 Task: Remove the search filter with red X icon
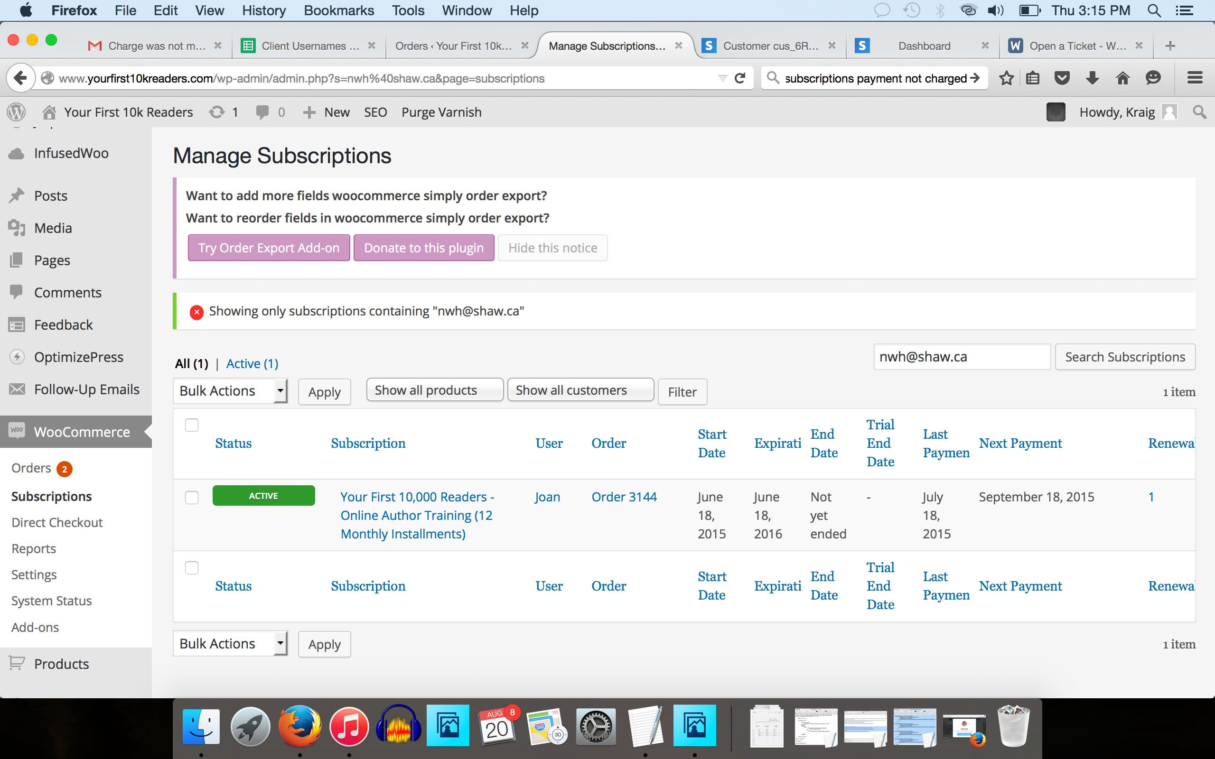(x=196, y=312)
